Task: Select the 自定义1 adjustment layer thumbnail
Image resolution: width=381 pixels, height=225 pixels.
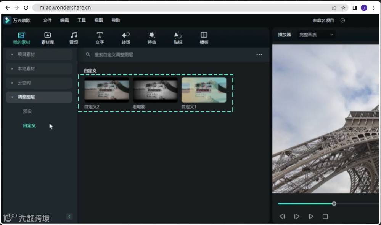Action: (204, 90)
